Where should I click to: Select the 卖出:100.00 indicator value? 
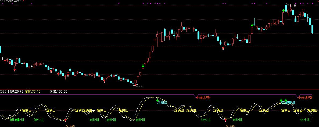tap(58, 92)
